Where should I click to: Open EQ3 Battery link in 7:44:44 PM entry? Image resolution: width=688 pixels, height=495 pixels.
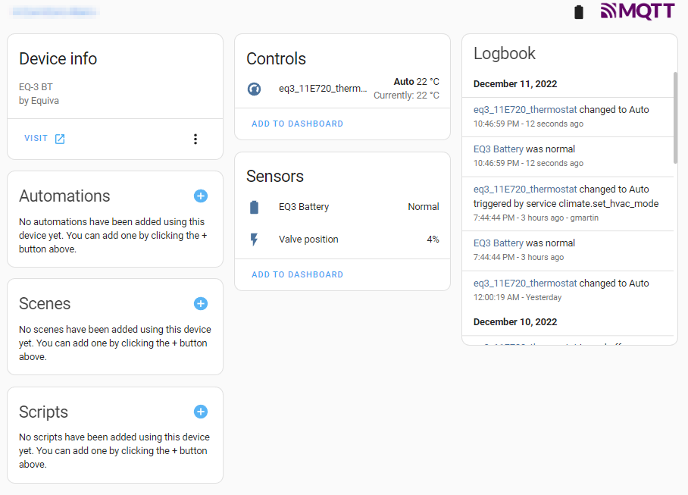point(498,243)
